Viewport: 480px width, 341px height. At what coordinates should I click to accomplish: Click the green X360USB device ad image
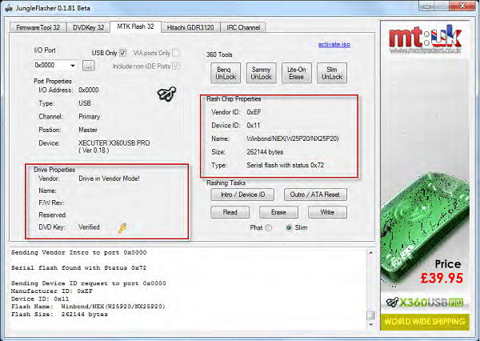(425, 227)
